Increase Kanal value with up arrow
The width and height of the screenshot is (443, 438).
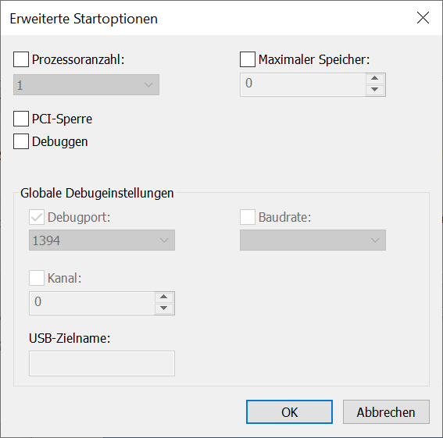tap(163, 297)
